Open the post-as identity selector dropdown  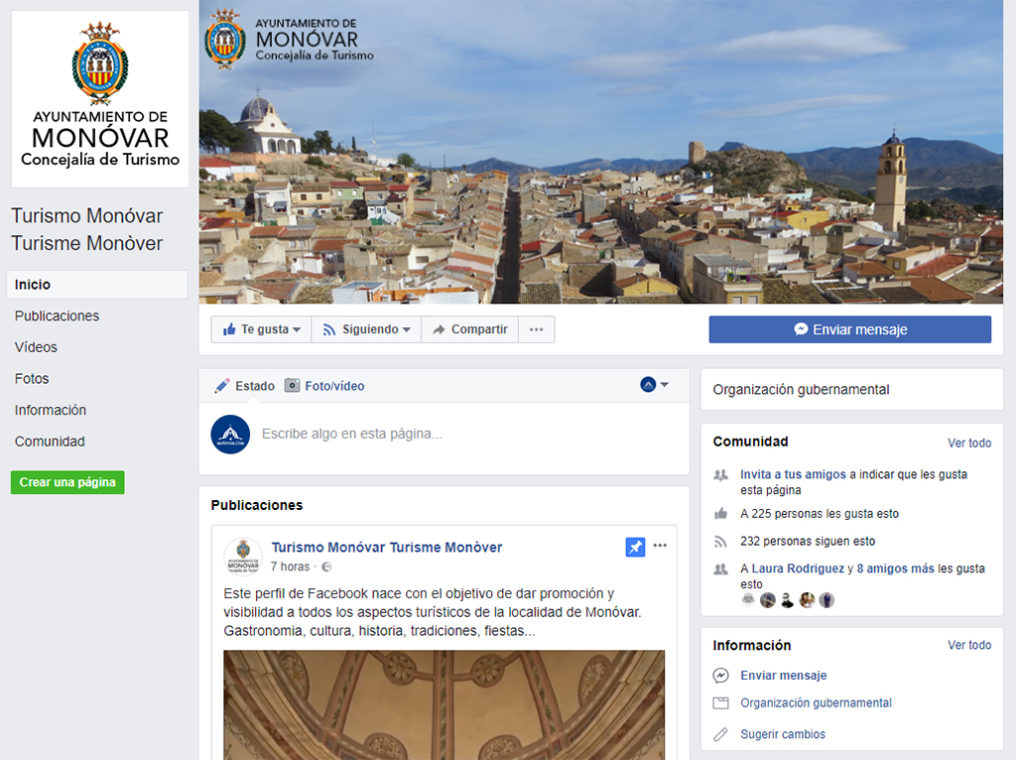655,385
